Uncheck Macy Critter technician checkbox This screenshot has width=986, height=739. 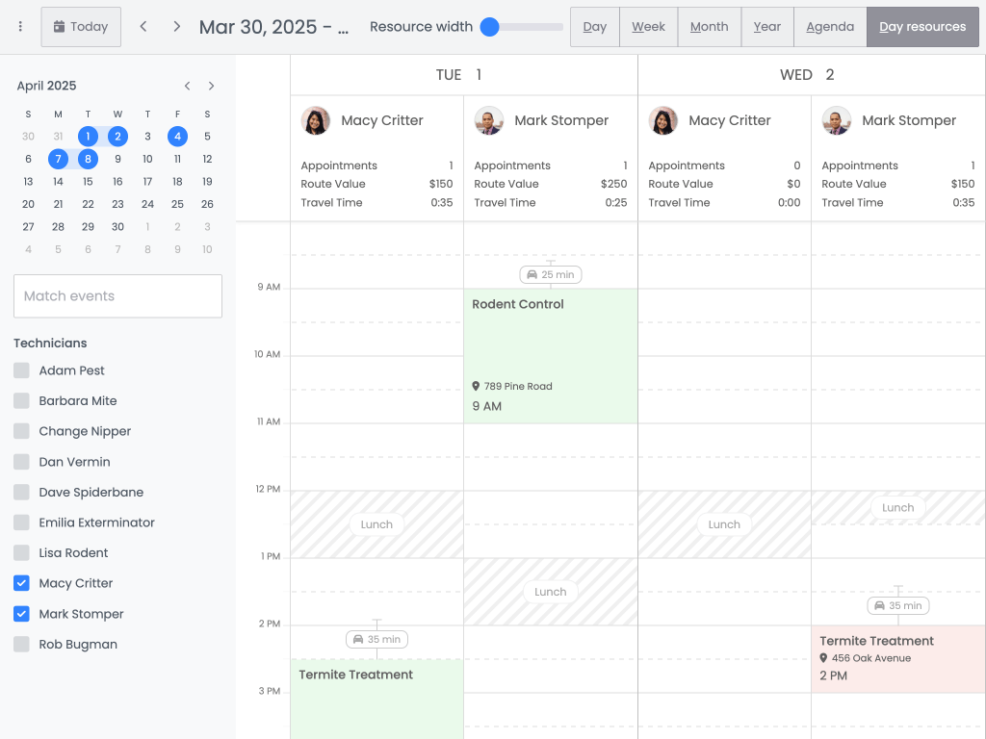pyautogui.click(x=21, y=583)
